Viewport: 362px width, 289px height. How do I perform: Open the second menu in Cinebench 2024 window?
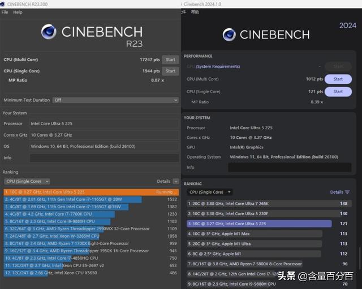(195, 12)
